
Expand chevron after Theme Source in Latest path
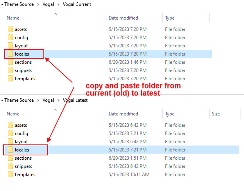pyautogui.click(x=38, y=100)
